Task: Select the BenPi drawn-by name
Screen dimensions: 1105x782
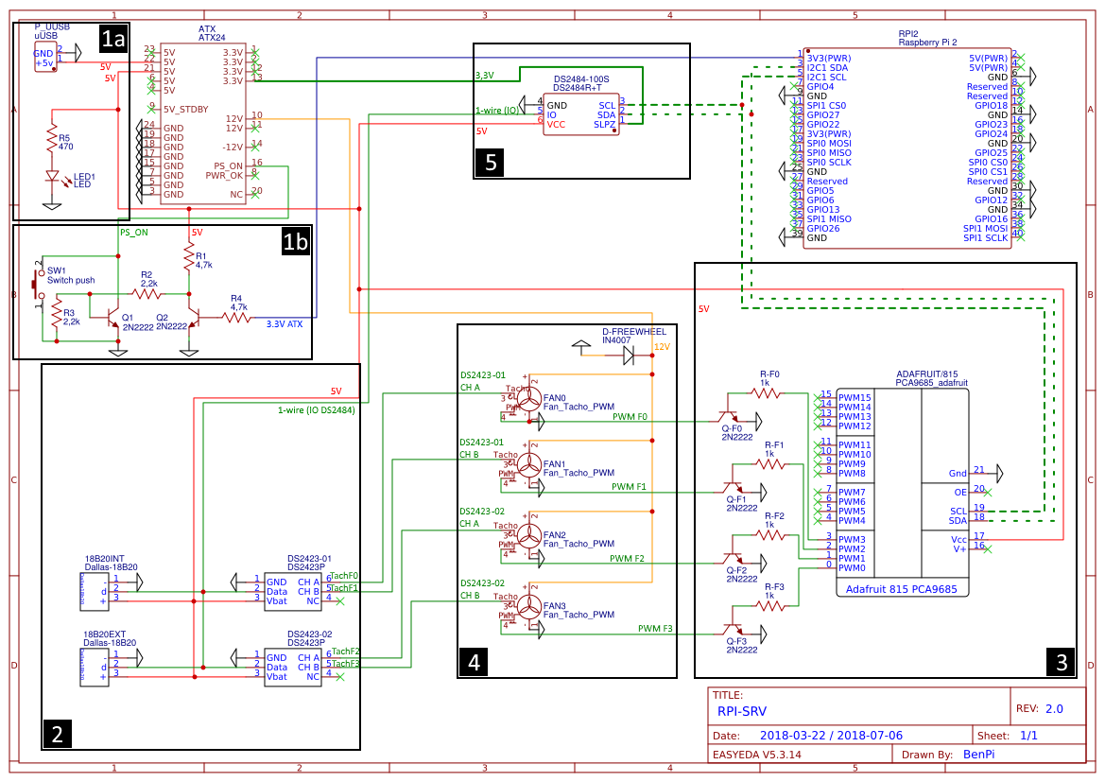Action: [x=984, y=755]
